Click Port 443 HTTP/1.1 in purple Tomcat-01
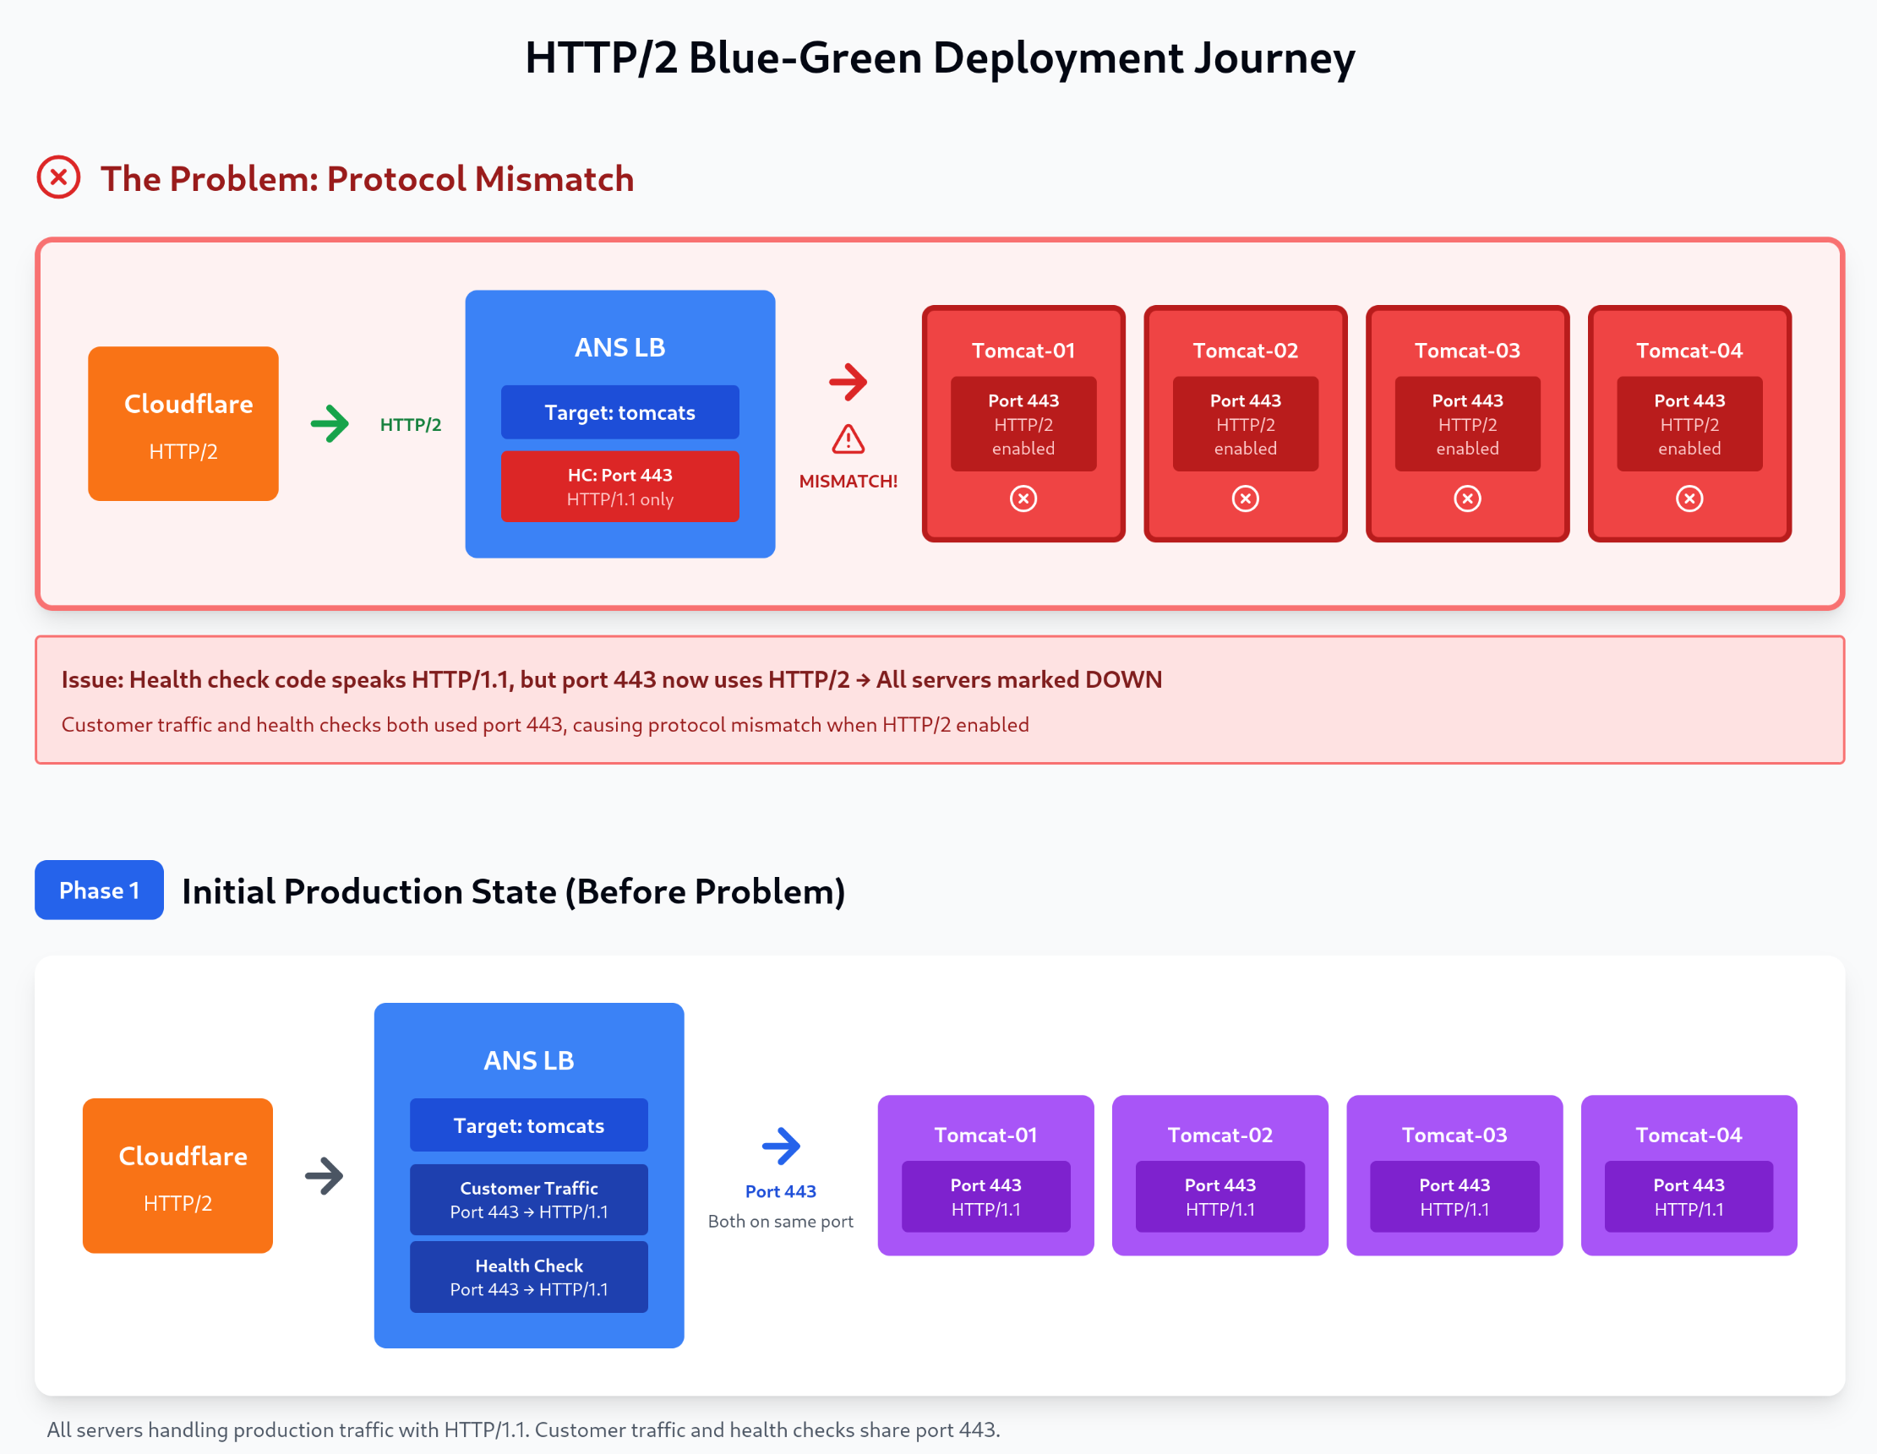The width and height of the screenshot is (1877, 1454). pos(985,1197)
